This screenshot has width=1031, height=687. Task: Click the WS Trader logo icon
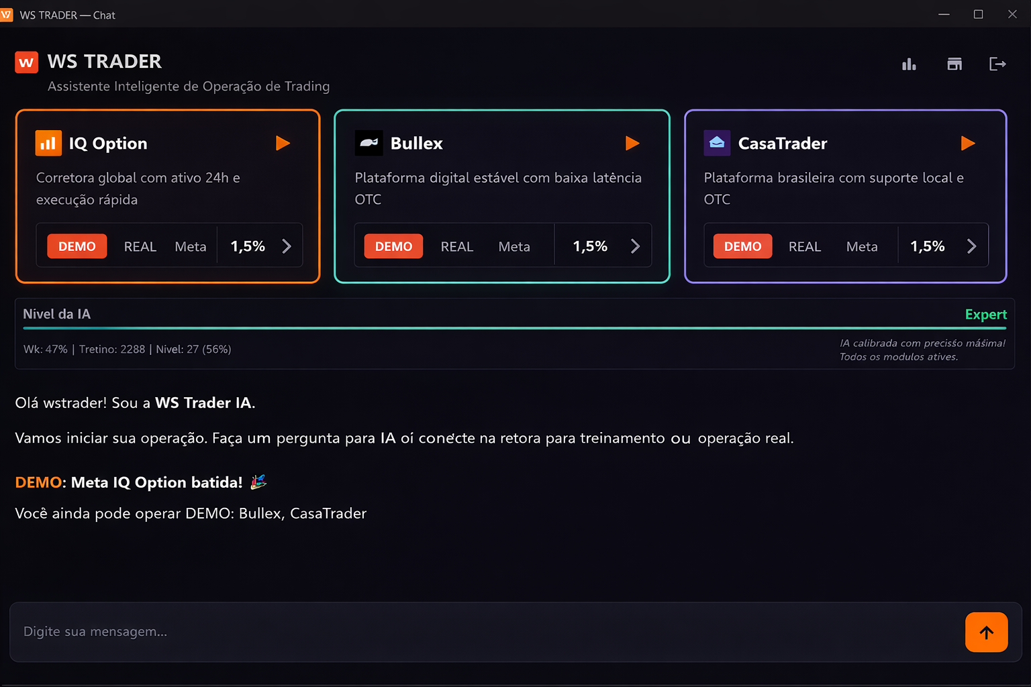[x=27, y=62]
